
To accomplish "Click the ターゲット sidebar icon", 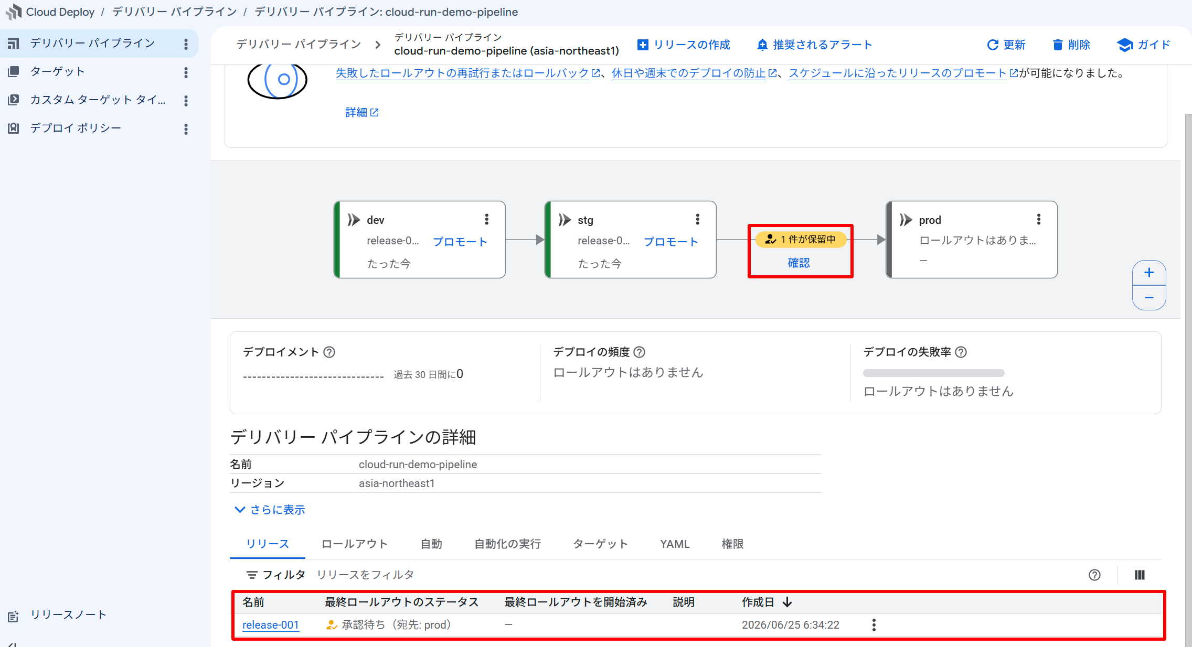I will click(x=14, y=71).
